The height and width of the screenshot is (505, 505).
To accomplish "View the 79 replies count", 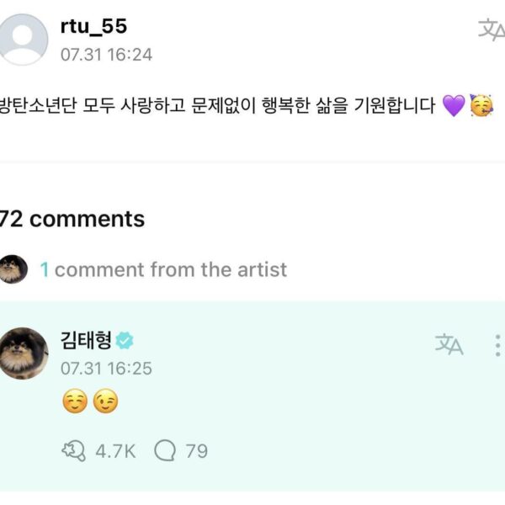I will point(196,451).
